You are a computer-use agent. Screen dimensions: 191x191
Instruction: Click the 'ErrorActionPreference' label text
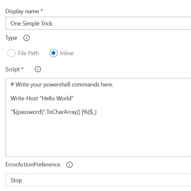pos(33,165)
